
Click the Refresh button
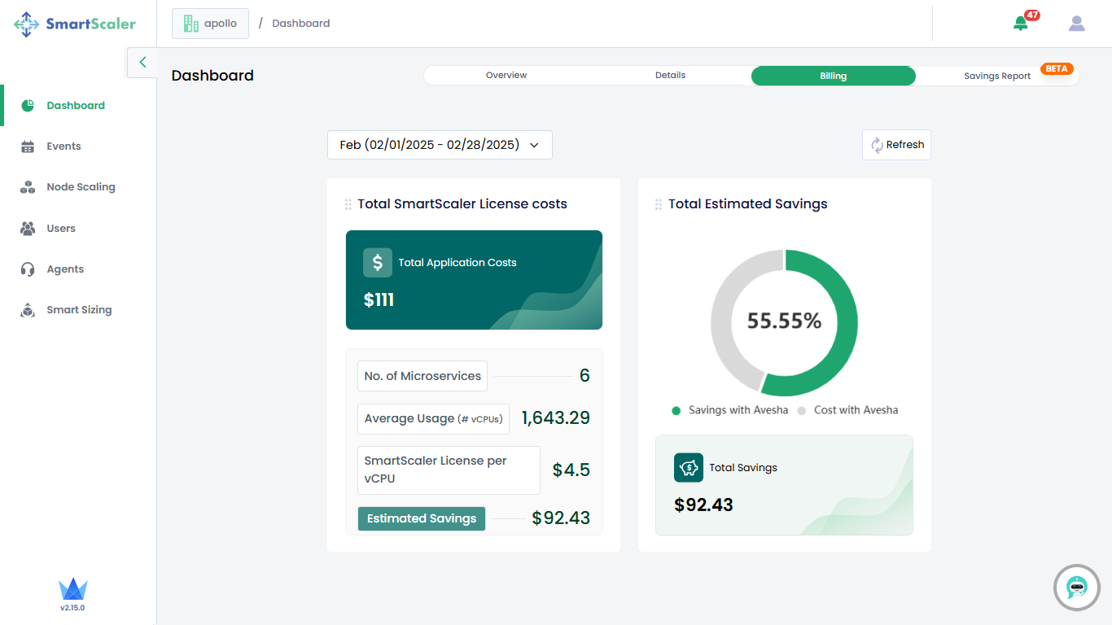click(x=896, y=145)
